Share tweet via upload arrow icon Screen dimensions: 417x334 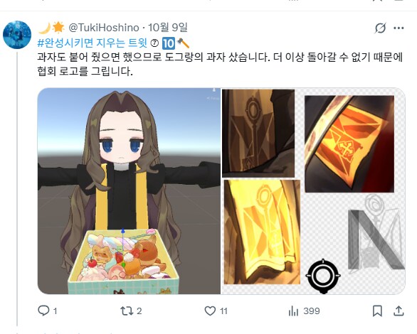click(398, 311)
